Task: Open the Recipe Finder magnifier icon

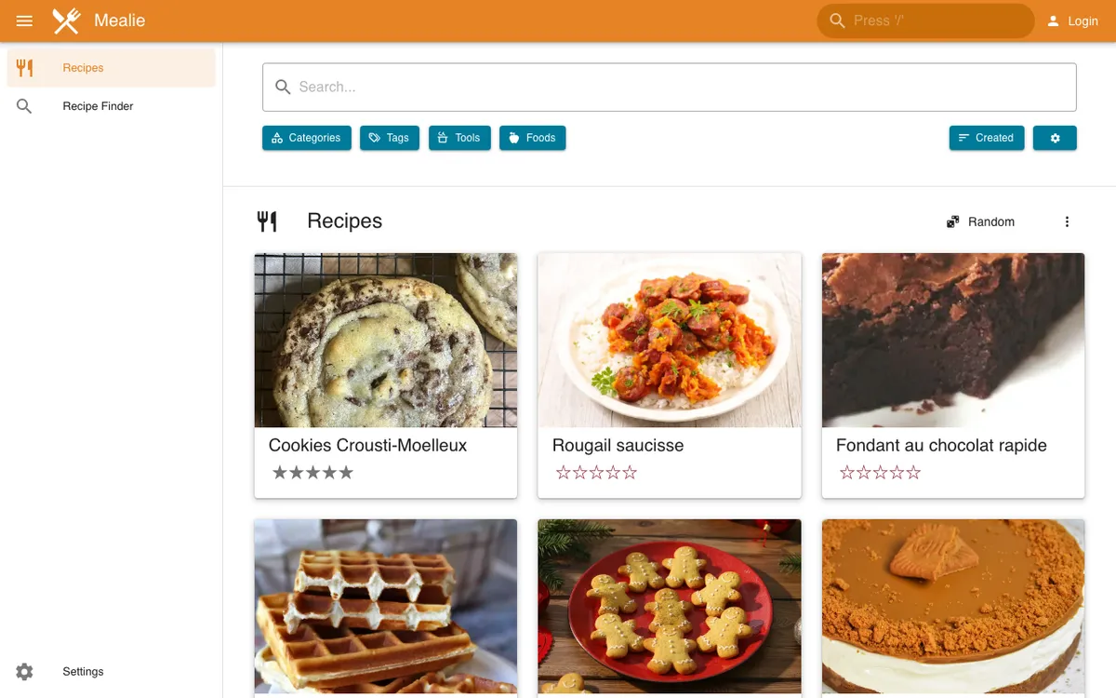Action: tap(24, 106)
